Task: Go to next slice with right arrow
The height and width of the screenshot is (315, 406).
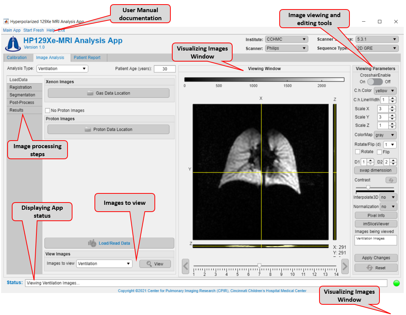Action: pyautogui.click(x=345, y=266)
